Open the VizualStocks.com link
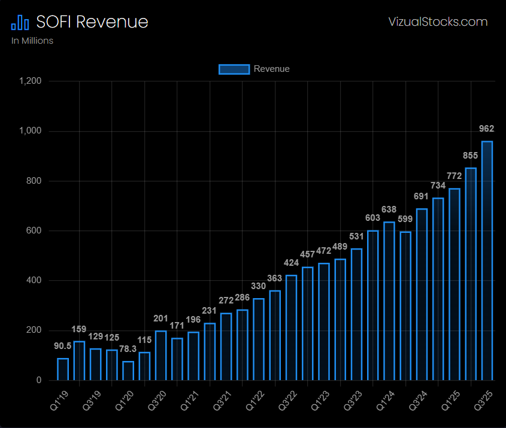This screenshot has width=506, height=428. coord(438,22)
